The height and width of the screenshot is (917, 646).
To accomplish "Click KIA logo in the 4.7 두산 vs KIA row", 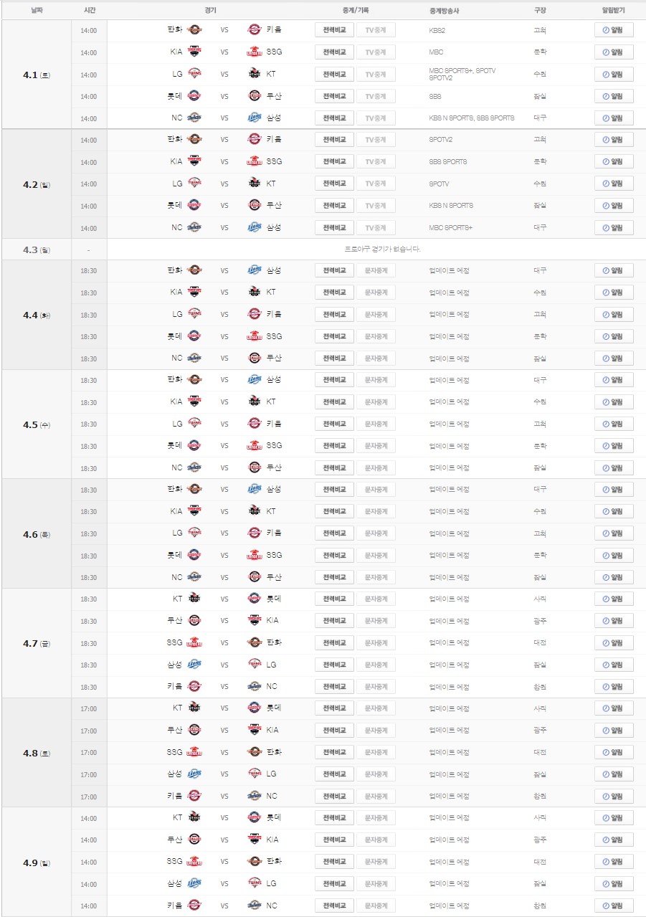I will click(255, 620).
